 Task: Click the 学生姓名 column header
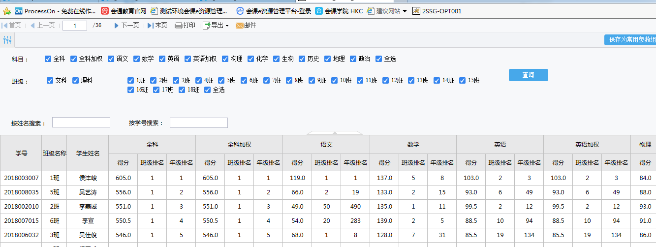tap(88, 153)
